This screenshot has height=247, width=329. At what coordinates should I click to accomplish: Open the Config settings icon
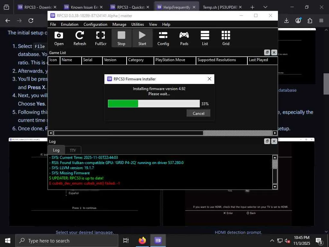tap(163, 38)
